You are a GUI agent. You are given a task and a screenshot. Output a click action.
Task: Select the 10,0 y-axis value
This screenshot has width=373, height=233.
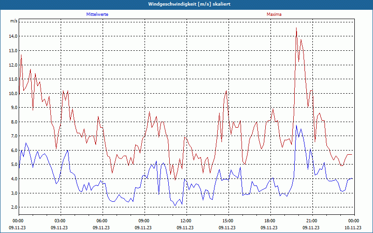point(14,93)
